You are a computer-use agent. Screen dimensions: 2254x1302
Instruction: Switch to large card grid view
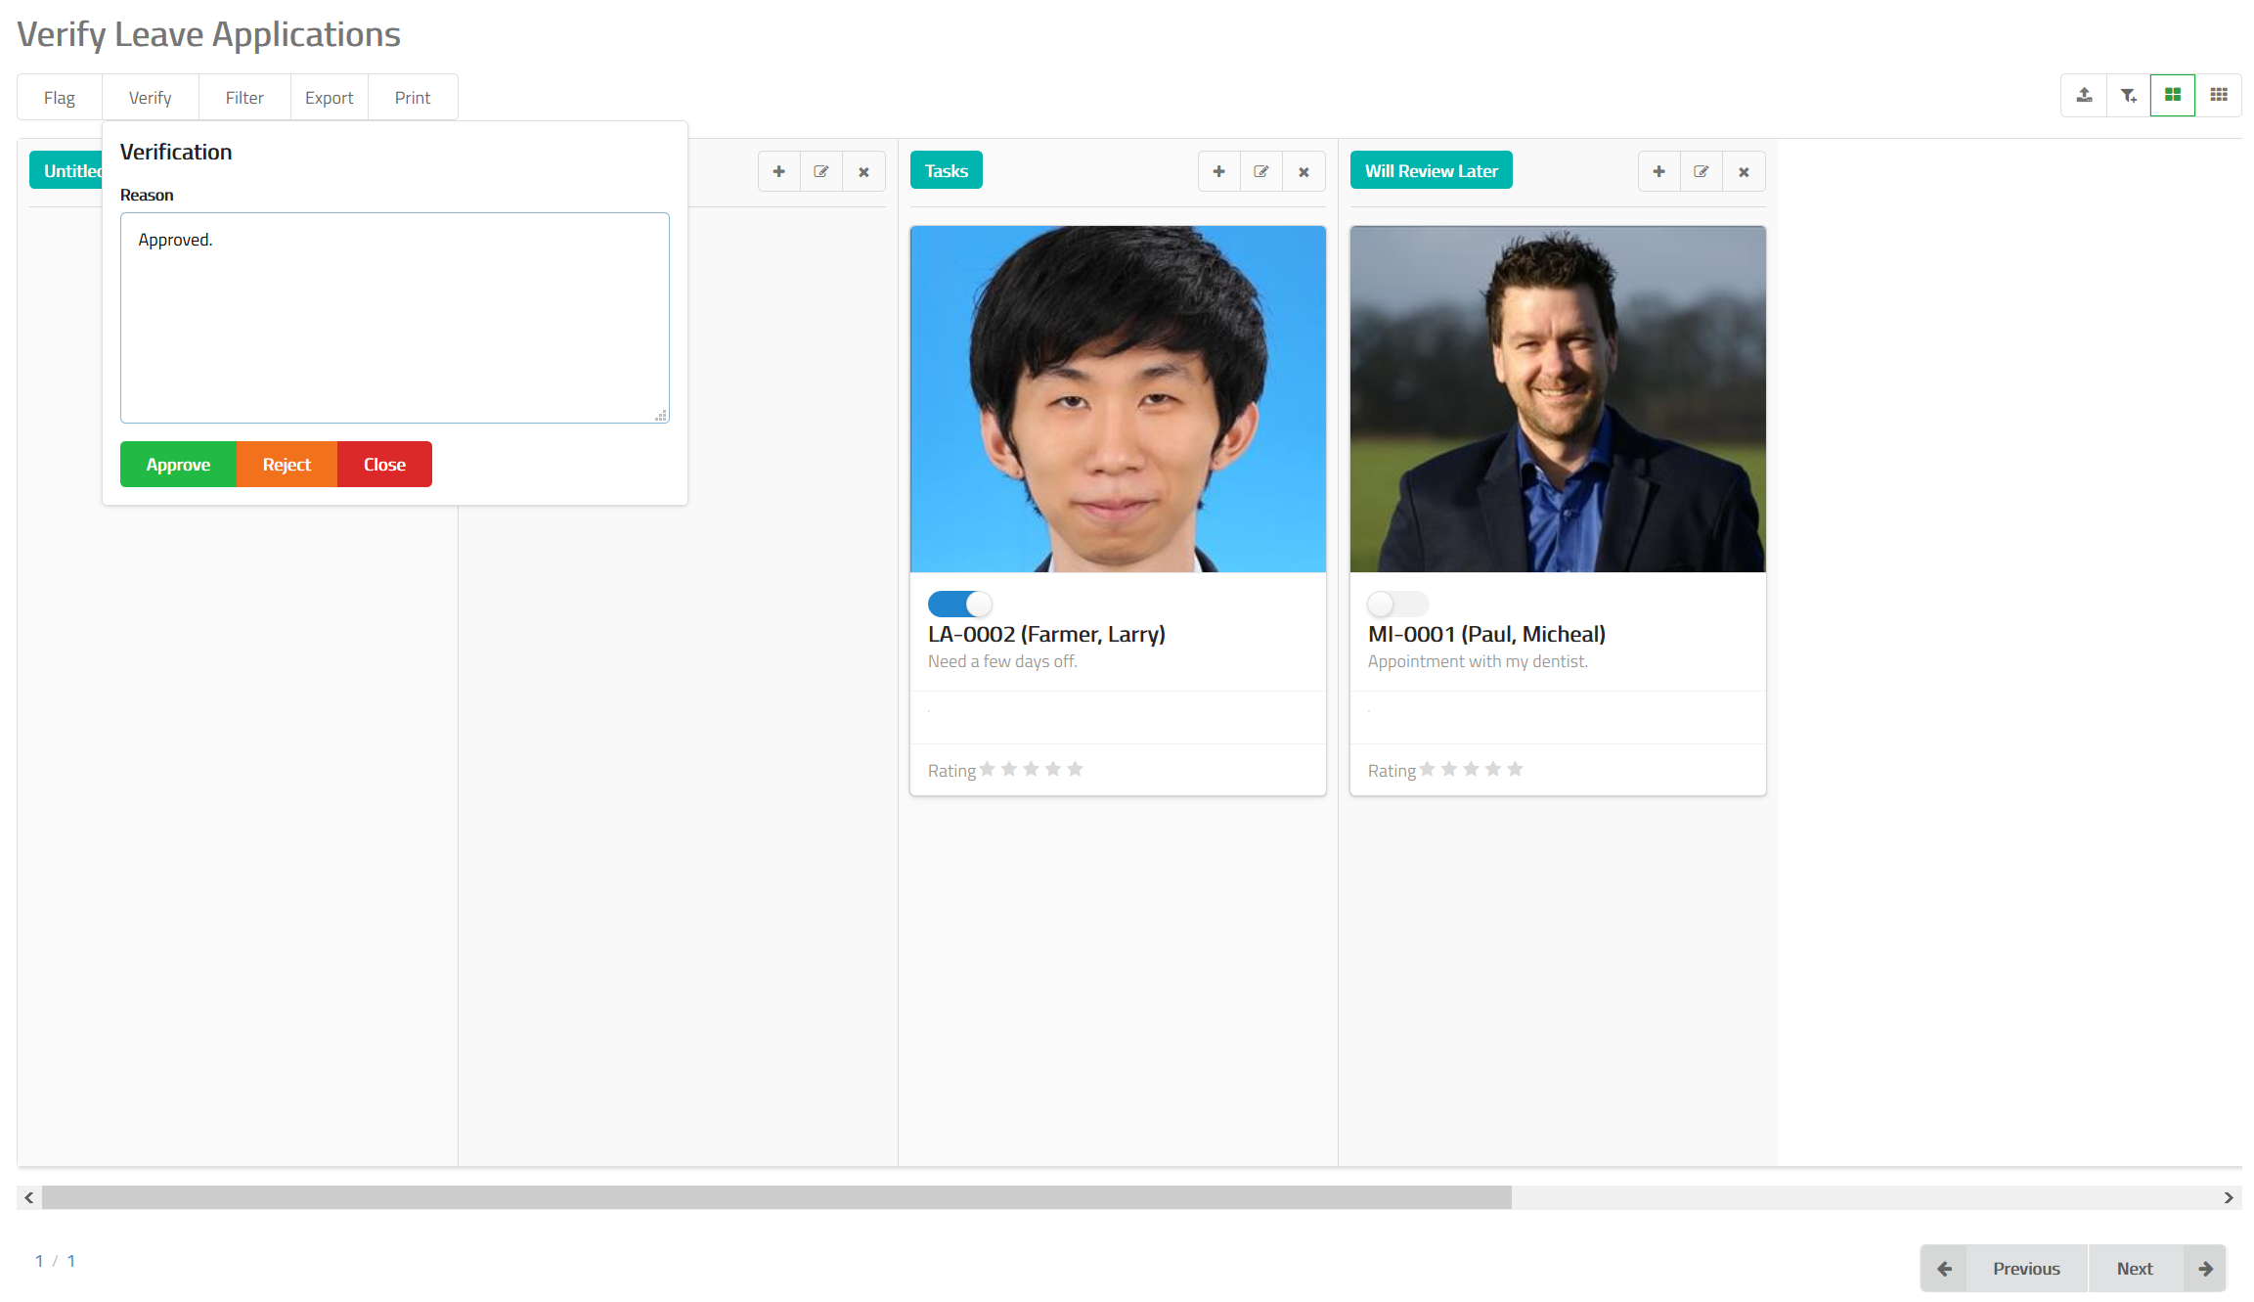[x=2172, y=95]
